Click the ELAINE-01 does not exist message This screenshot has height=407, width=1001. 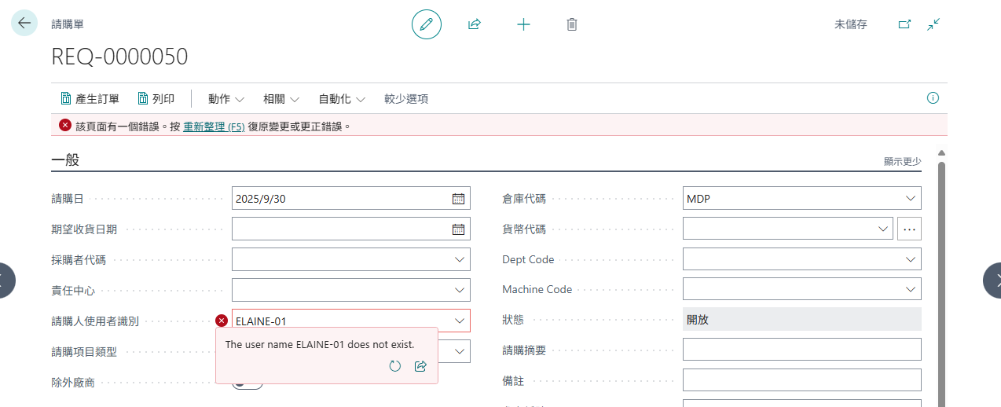(320, 344)
